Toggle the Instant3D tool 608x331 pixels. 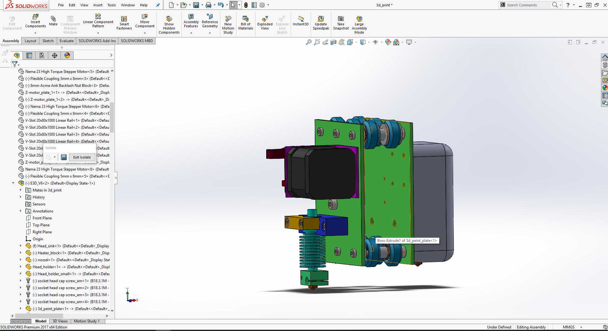coord(301,21)
